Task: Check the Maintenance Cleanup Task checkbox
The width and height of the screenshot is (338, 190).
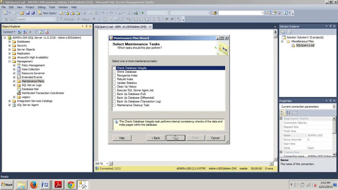Action: point(114,105)
